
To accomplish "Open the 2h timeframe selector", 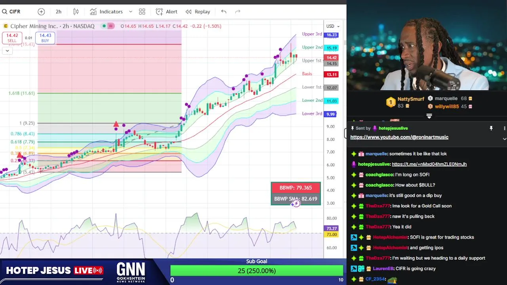I will click(58, 11).
